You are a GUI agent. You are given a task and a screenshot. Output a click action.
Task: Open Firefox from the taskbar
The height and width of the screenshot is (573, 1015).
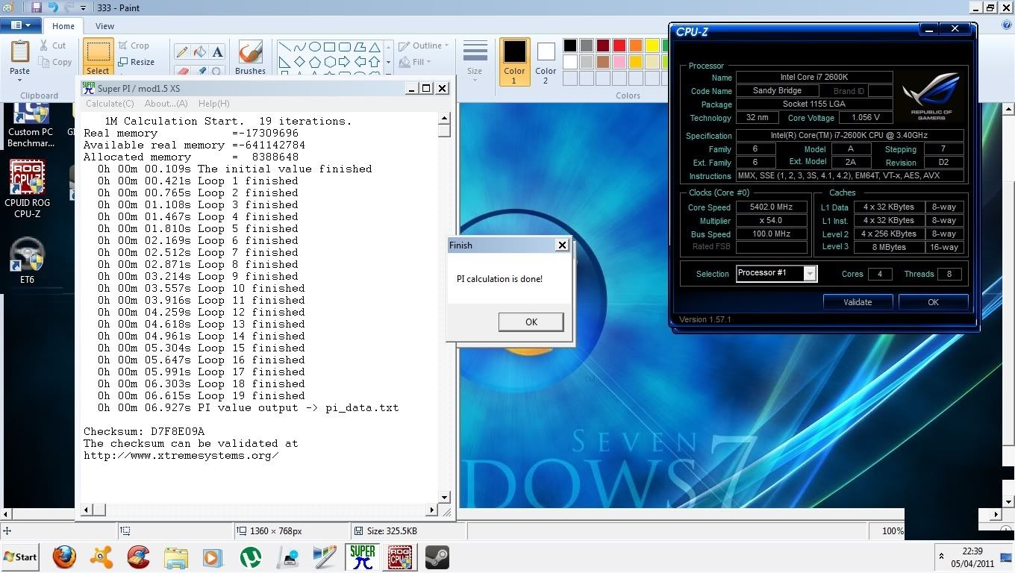click(x=64, y=557)
